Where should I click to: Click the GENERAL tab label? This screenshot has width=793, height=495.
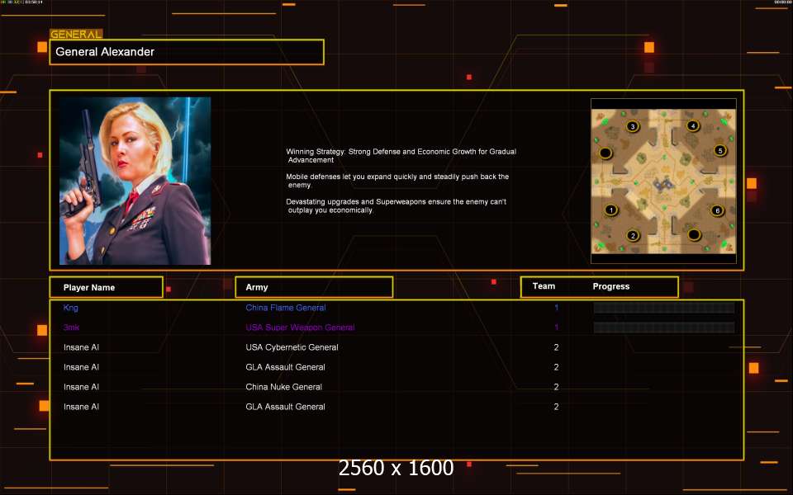[x=76, y=34]
